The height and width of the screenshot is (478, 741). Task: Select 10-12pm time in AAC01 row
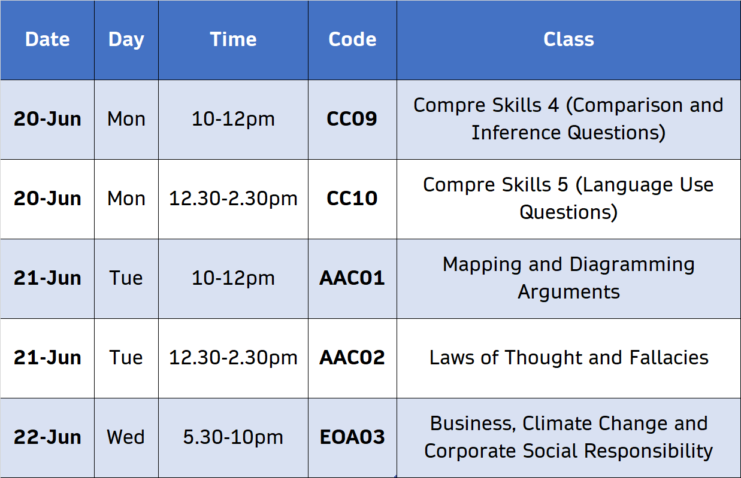coord(233,279)
